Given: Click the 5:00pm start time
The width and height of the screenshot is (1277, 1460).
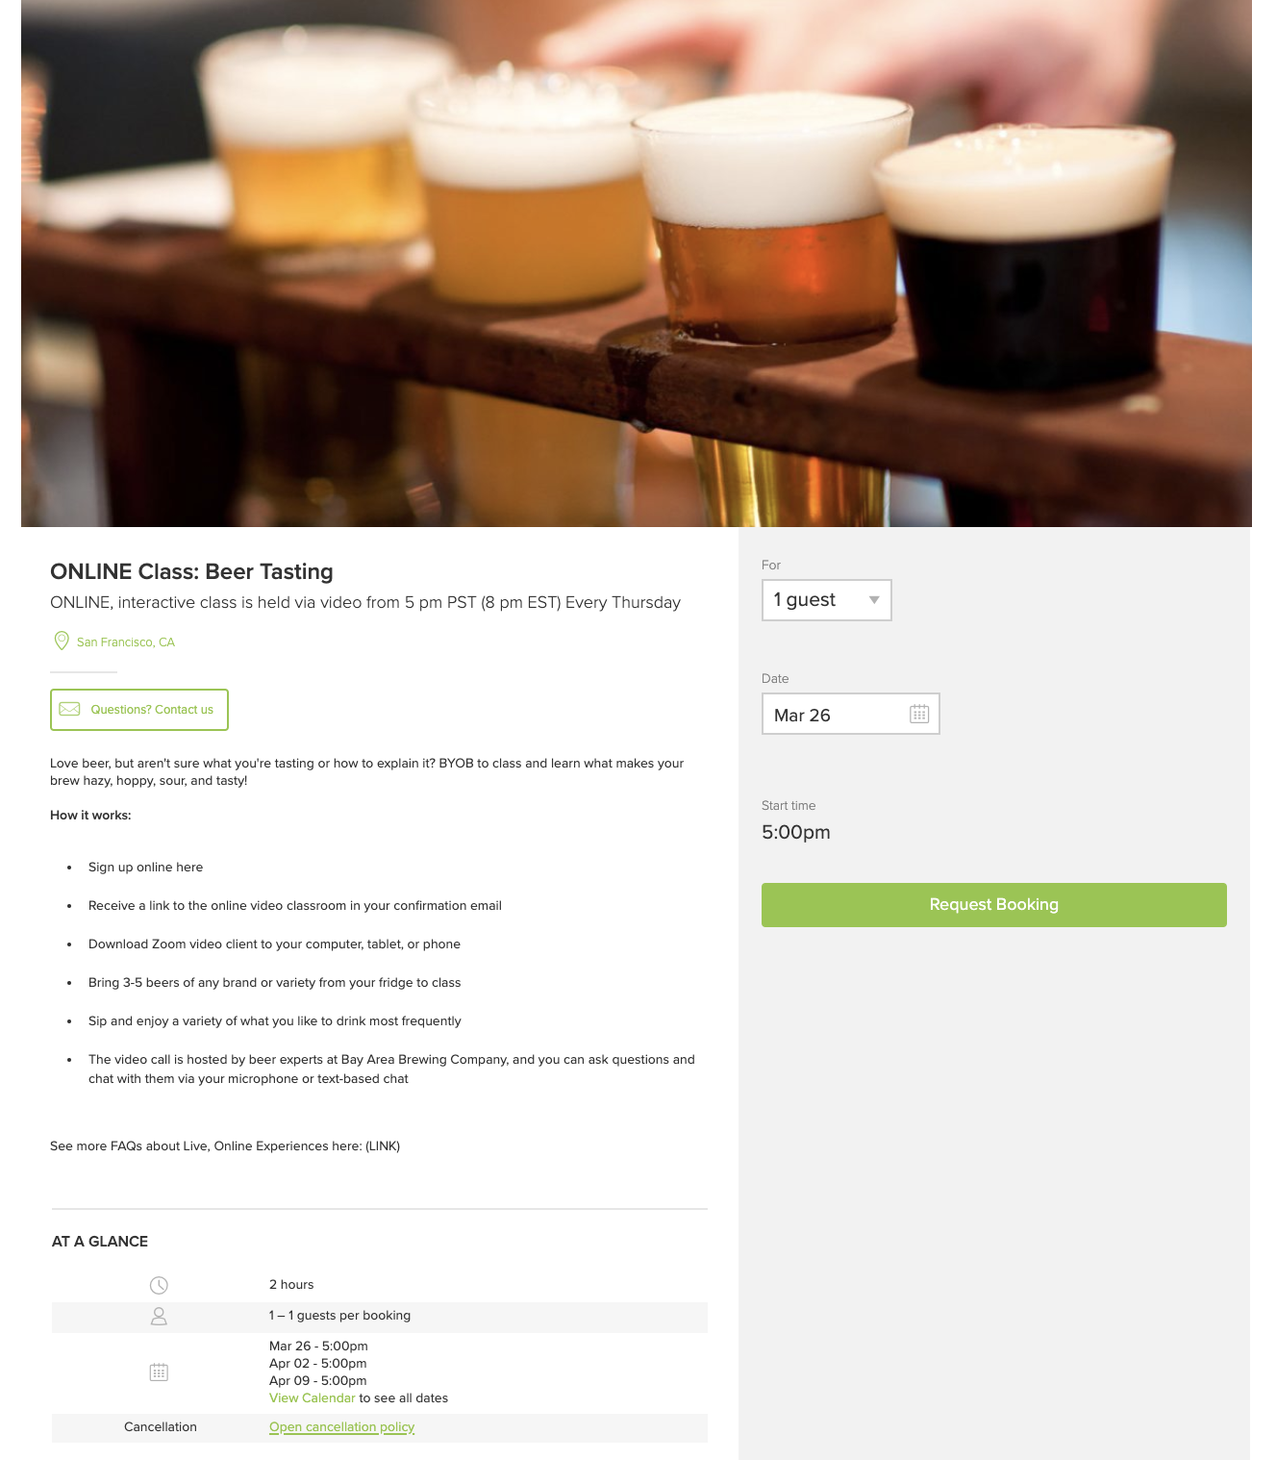Looking at the screenshot, I should (x=796, y=832).
